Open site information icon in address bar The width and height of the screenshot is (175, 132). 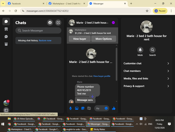click(23, 11)
